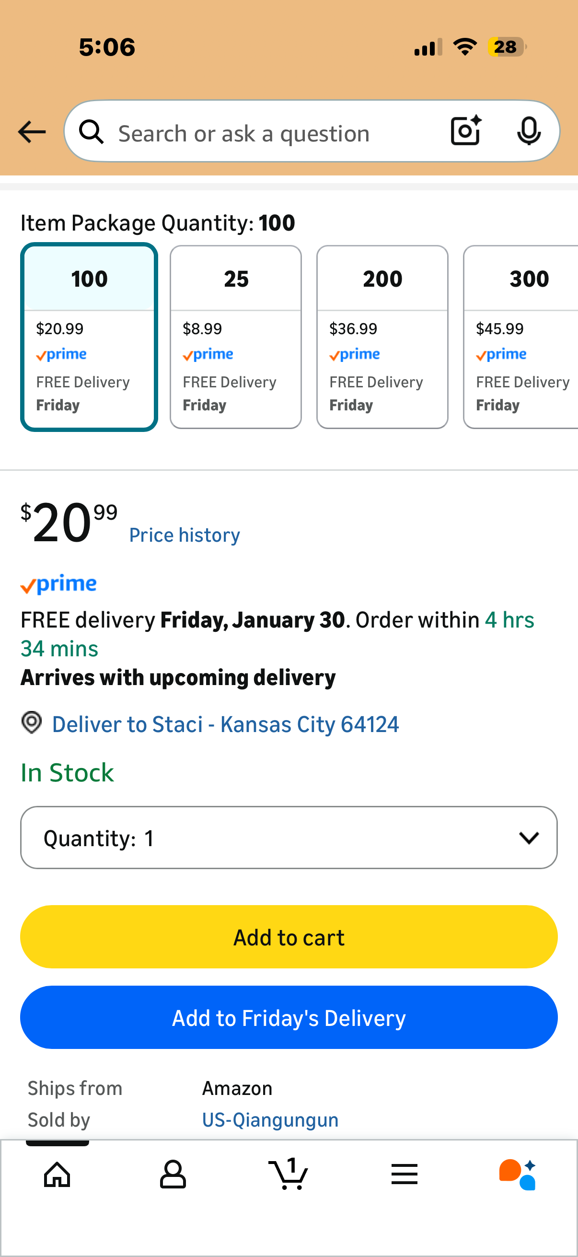The image size is (578, 1257).
Task: Open the shopping cart icon
Action: [x=288, y=1174]
